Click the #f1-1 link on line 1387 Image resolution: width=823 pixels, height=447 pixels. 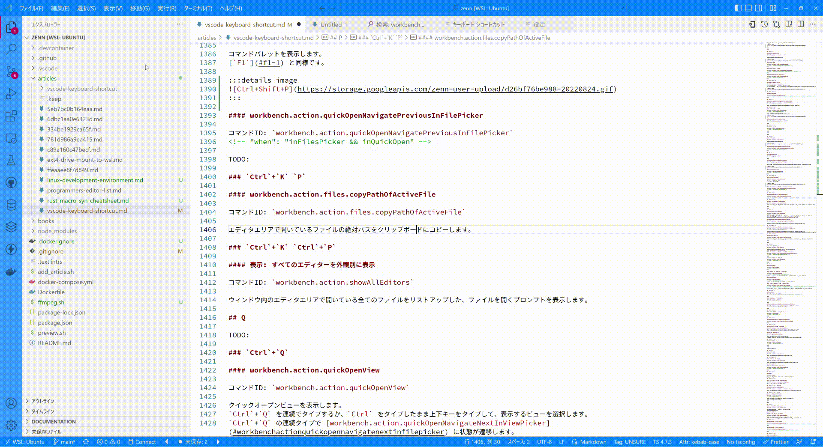pyautogui.click(x=269, y=63)
